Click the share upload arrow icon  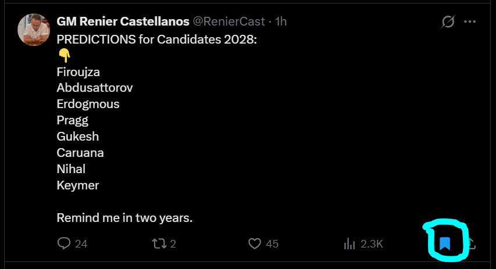(472, 243)
